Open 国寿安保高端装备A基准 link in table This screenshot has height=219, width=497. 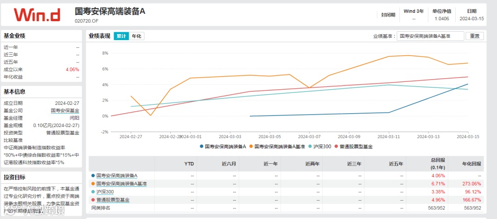[x=121, y=184]
